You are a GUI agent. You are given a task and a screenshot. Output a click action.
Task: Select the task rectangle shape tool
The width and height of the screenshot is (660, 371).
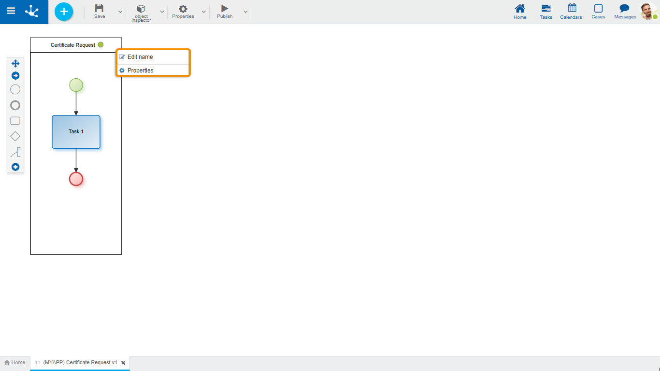15,121
